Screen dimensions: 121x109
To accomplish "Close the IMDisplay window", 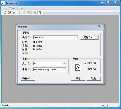I will [115, 2].
